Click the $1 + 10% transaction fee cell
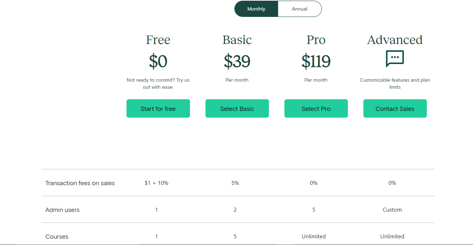 point(156,183)
